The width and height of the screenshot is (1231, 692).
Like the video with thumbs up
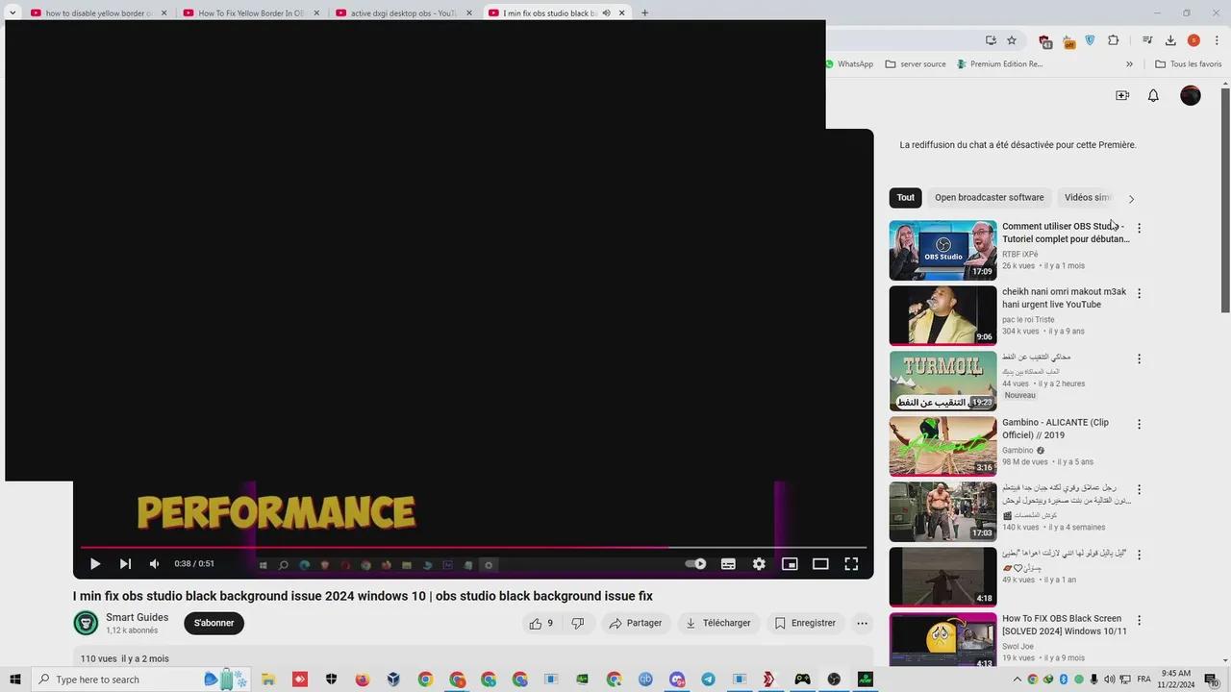[541, 623]
